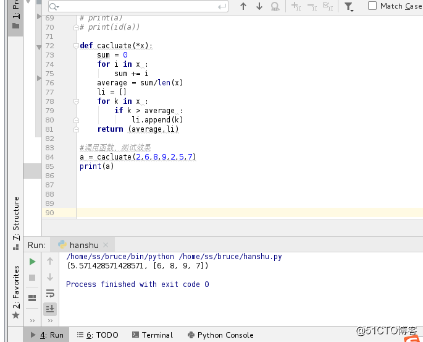
Task: Collapse the def cacluate function fold
Action: pos(76,46)
